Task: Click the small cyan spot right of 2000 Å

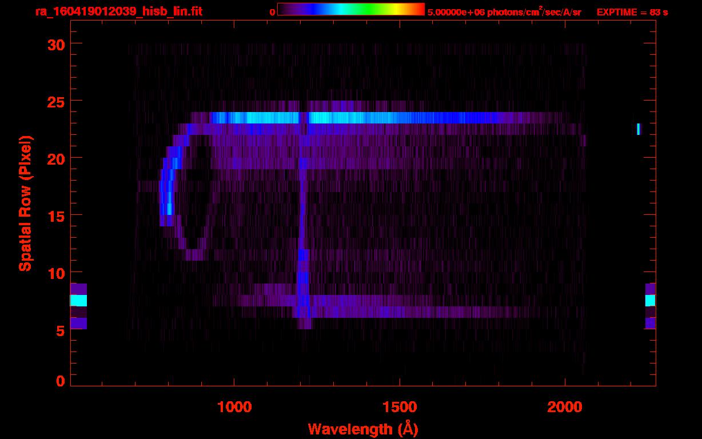Action: tap(639, 129)
